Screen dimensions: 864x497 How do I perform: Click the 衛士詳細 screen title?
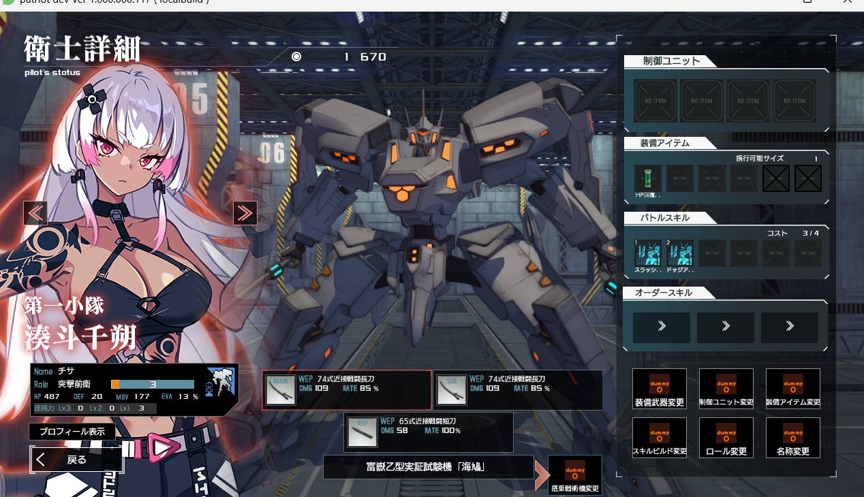pos(82,49)
